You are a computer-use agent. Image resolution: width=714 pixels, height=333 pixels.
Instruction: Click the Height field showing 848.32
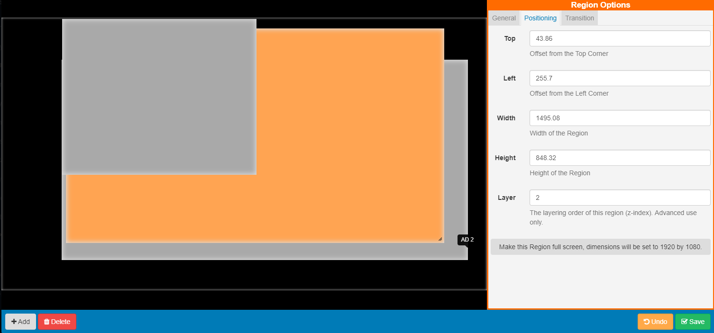click(x=619, y=158)
